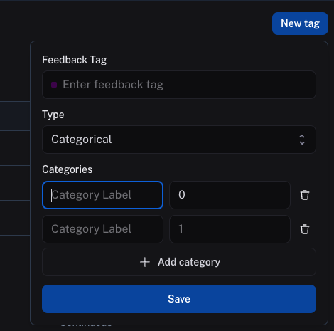Select the second Category Label field

point(102,229)
